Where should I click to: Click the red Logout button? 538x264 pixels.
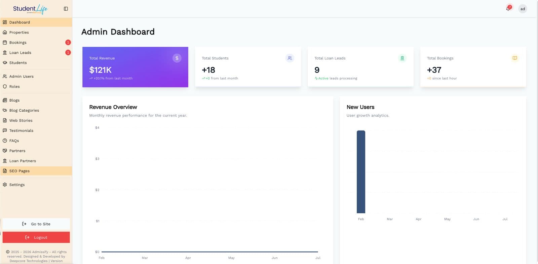(x=36, y=237)
